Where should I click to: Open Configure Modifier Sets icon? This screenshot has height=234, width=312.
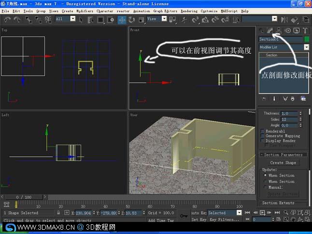pos(303,98)
